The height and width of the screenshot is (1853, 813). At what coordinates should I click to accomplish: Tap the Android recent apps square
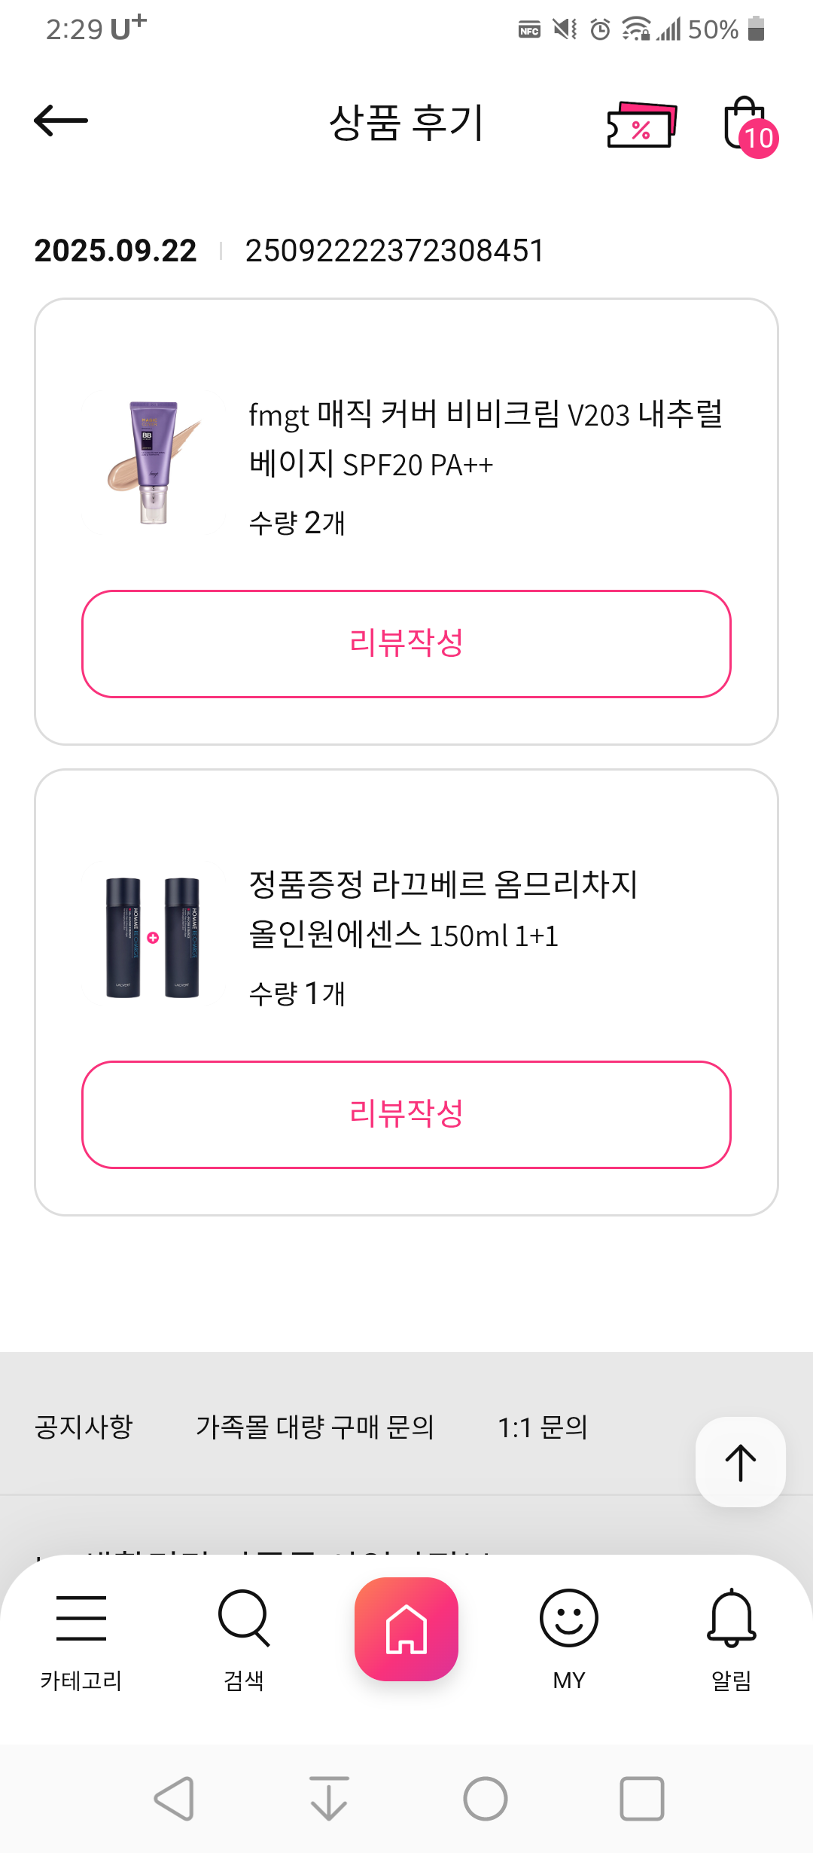point(641,1799)
